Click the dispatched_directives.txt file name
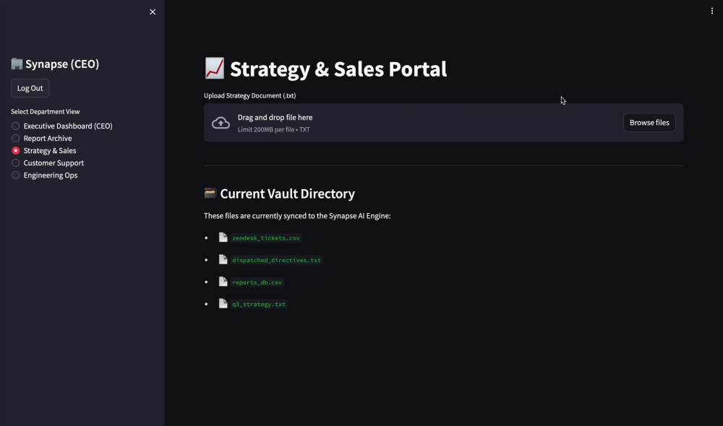Screen dimensions: 723x426 click(277, 260)
